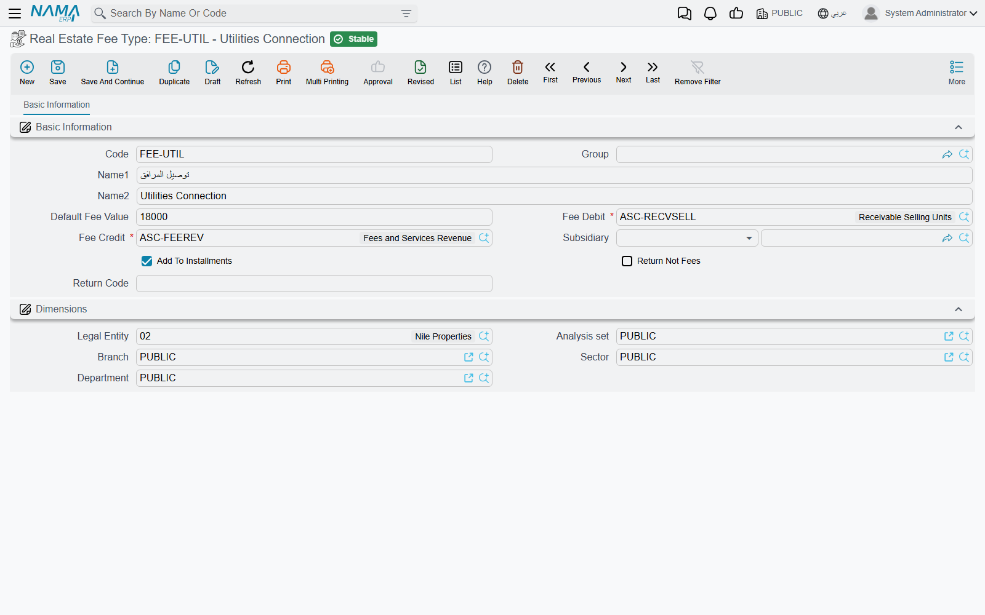985x615 pixels.
Task: Click Group field go-to arrow icon
Action: pyautogui.click(x=947, y=154)
